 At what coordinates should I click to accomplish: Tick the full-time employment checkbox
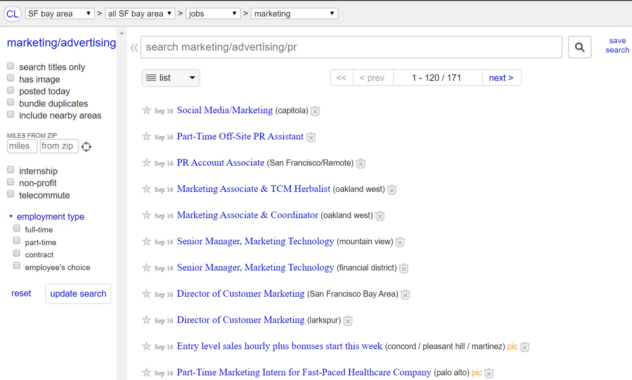(16, 228)
